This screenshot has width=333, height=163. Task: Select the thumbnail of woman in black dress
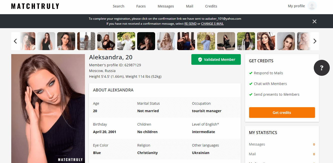pyautogui.click(x=46, y=41)
